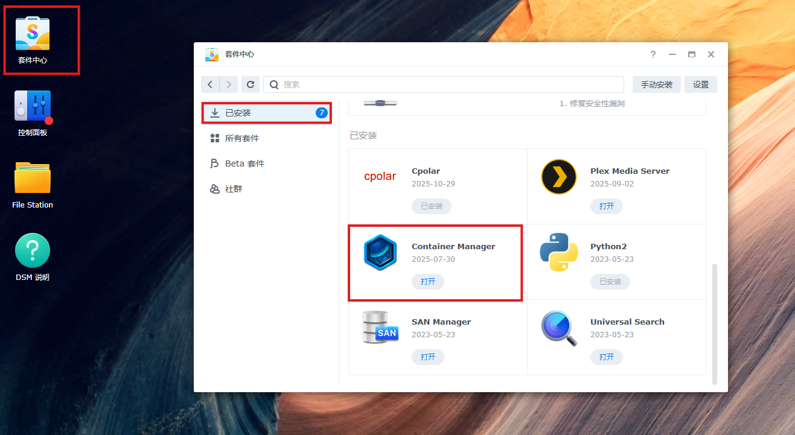This screenshot has height=435, width=795.
Task: Go to the 社群 sidebar item
Action: pos(234,189)
